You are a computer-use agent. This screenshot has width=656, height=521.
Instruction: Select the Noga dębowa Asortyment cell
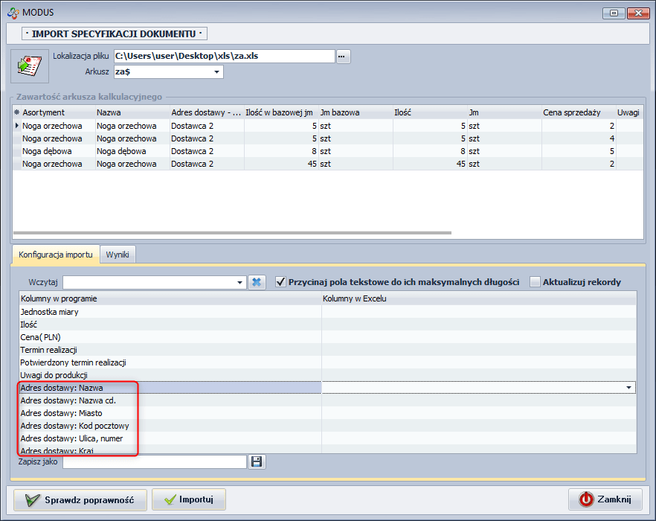click(58, 151)
